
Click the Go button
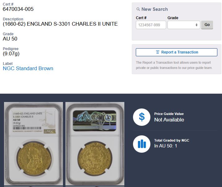[207, 25]
